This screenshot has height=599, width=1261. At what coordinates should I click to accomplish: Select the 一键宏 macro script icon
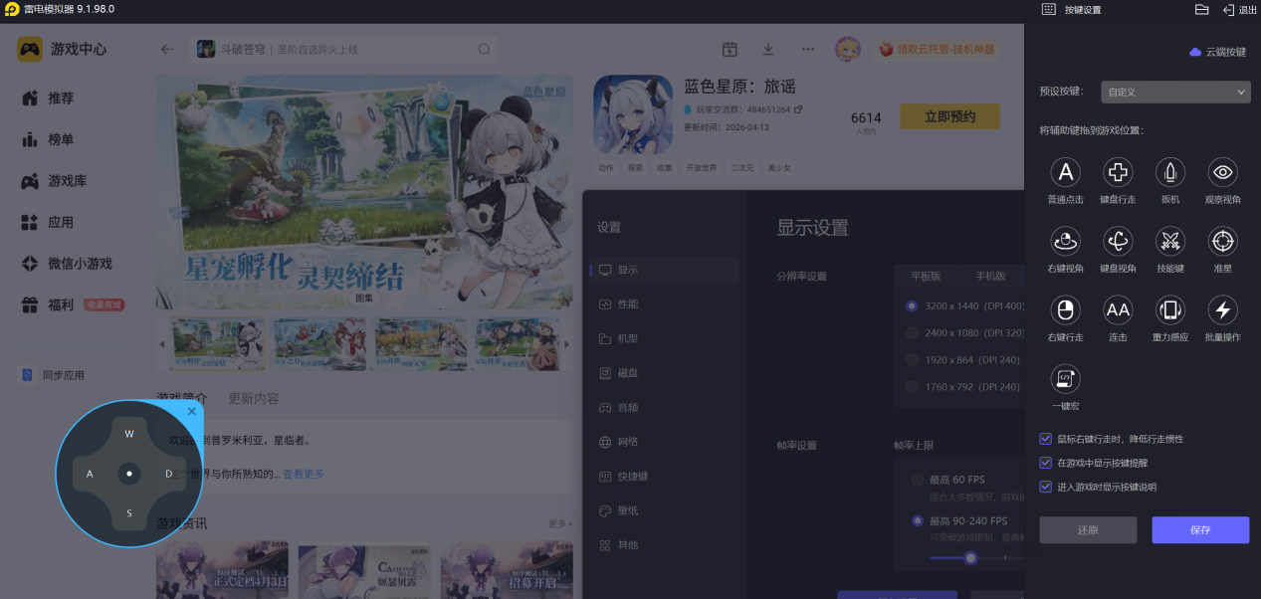1065,378
